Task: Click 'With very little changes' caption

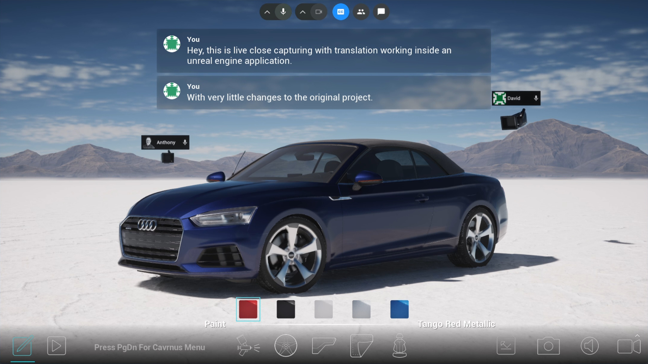Action: [x=279, y=97]
